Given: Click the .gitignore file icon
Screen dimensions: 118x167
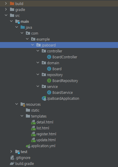Looking at the screenshot, I should 12,158.
